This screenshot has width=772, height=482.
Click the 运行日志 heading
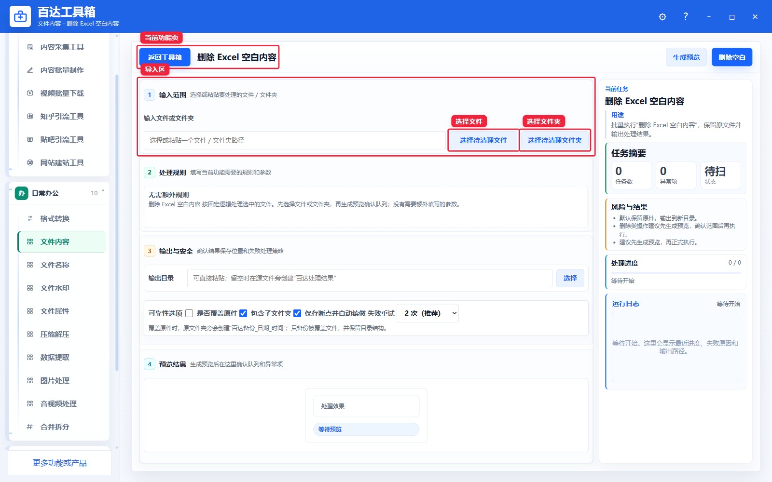tap(625, 304)
